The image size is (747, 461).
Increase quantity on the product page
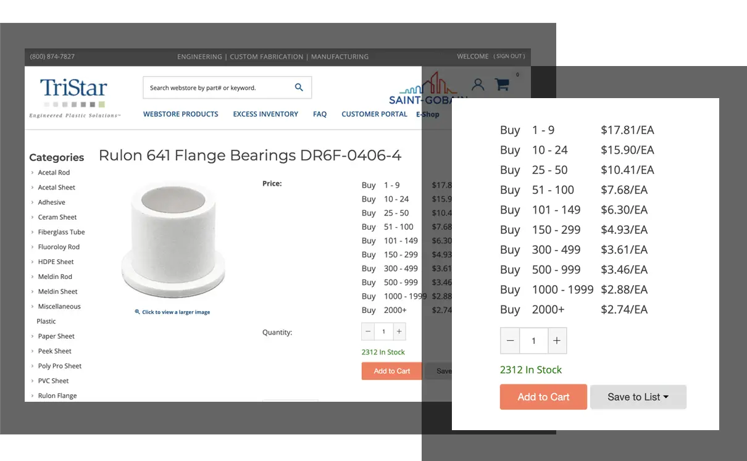(399, 332)
